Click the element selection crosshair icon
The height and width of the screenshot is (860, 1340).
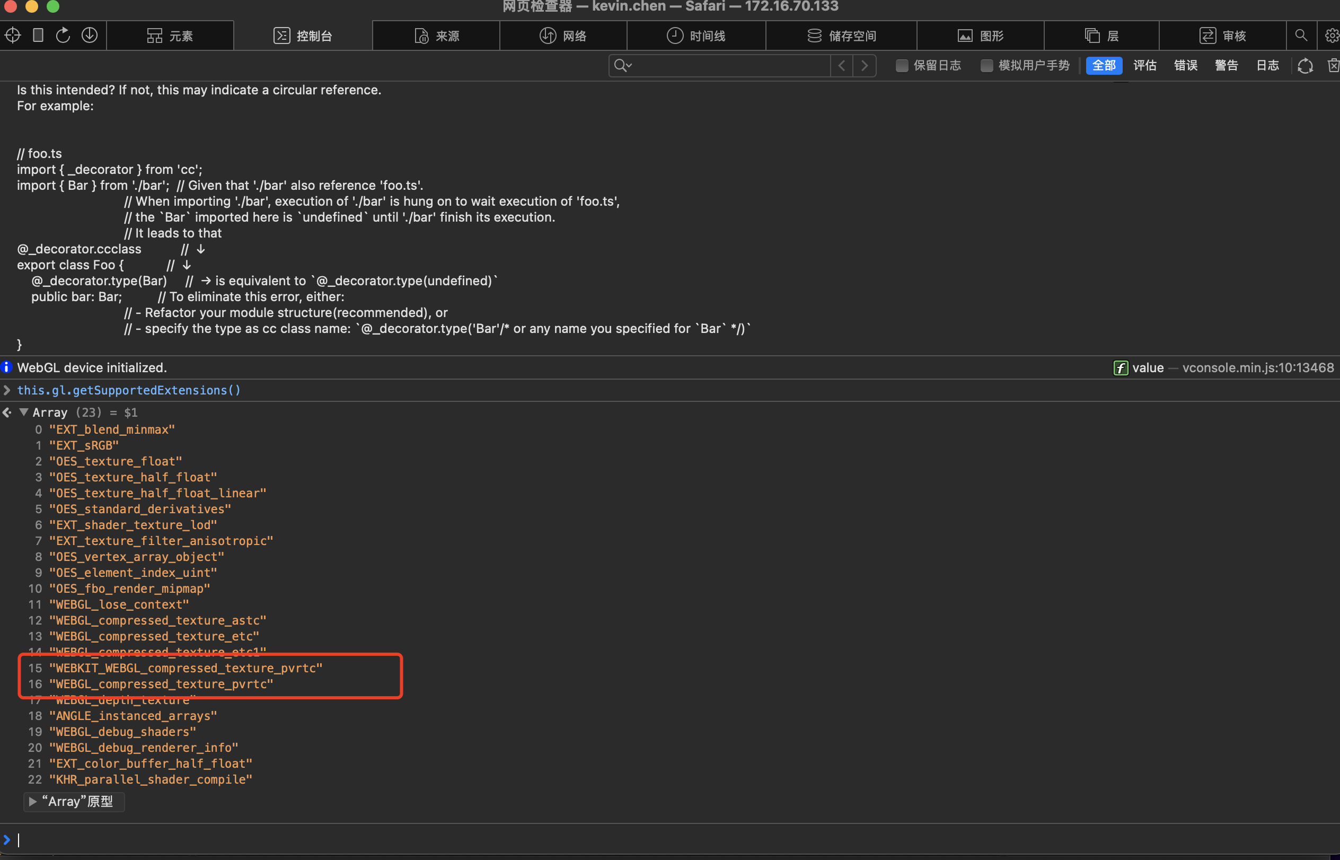(12, 35)
